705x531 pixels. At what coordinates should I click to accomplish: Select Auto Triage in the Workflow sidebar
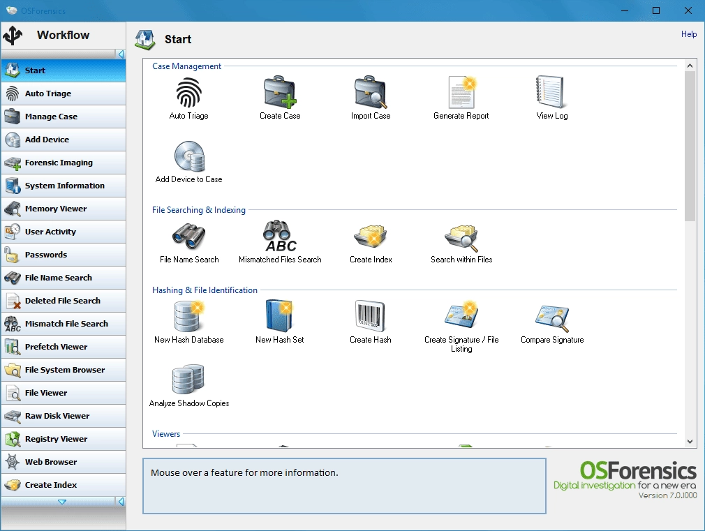tap(64, 94)
